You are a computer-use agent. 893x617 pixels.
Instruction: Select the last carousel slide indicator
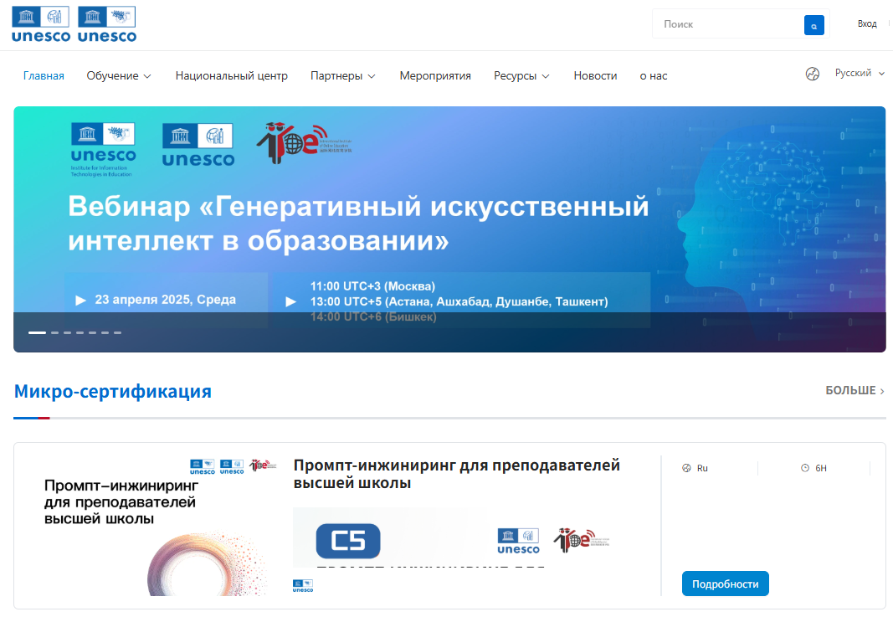tap(117, 332)
